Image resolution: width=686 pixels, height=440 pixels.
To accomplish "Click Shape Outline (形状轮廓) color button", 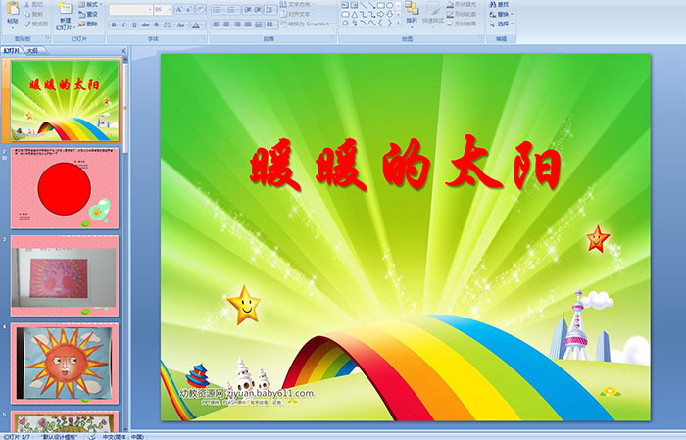I will [x=465, y=14].
